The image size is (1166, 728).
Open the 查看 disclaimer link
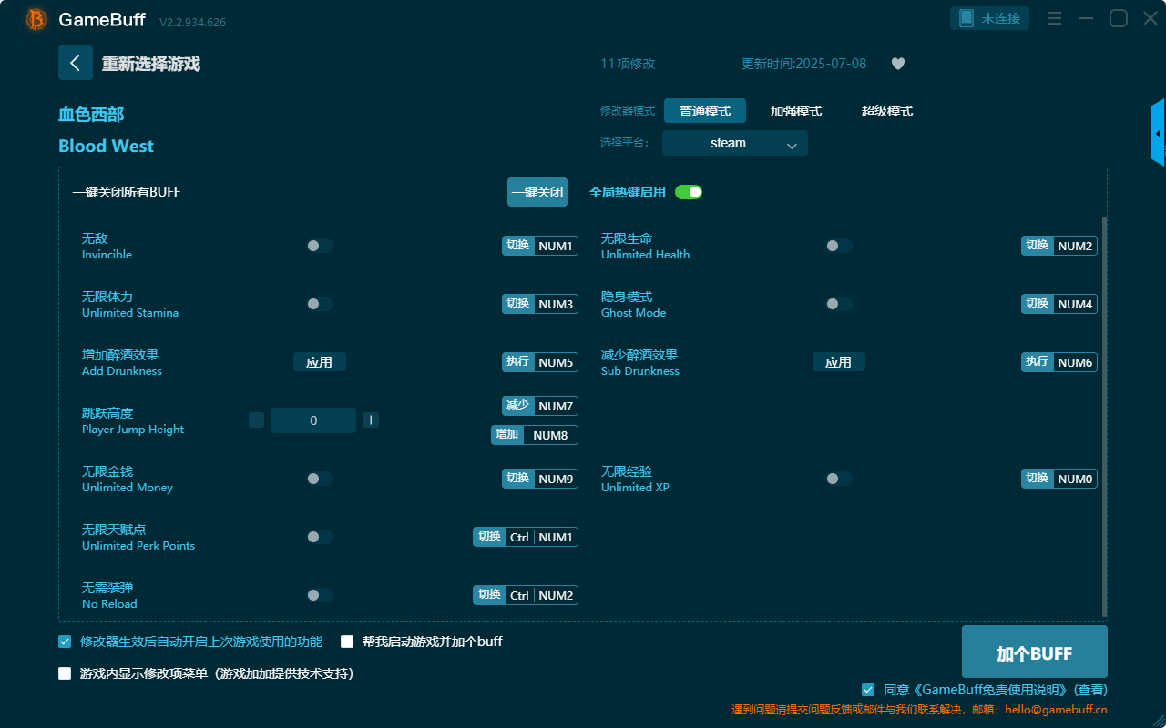1089,689
